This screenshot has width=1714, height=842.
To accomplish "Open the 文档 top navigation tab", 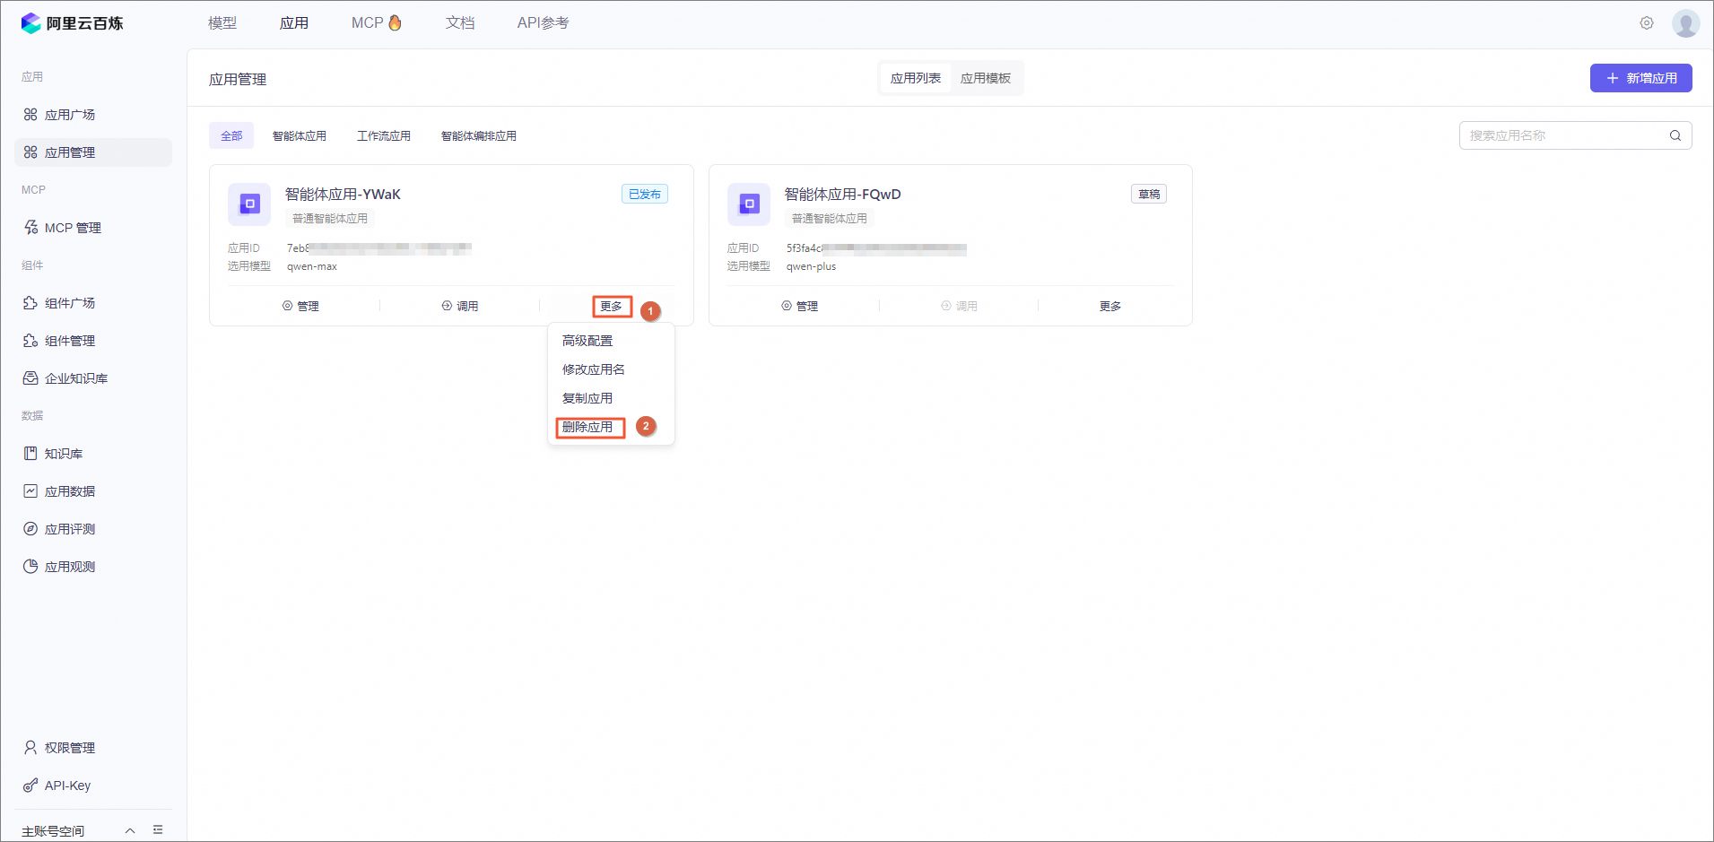I will [460, 23].
